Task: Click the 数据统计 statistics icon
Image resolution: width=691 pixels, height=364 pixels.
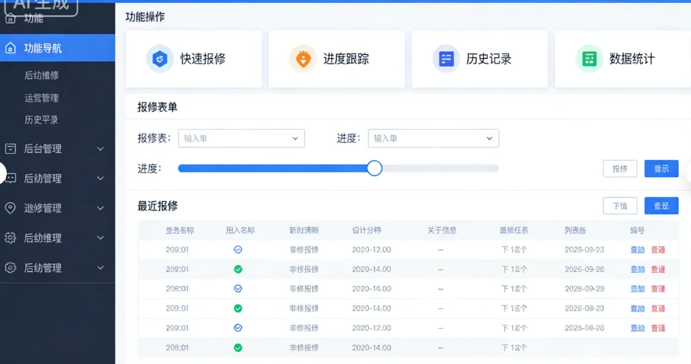Action: point(589,59)
